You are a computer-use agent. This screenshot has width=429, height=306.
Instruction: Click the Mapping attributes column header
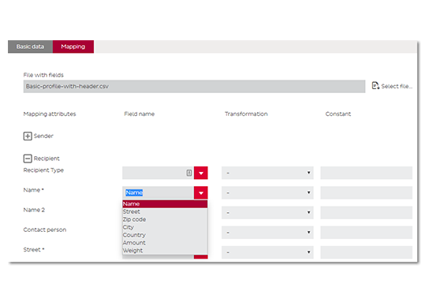coord(50,114)
